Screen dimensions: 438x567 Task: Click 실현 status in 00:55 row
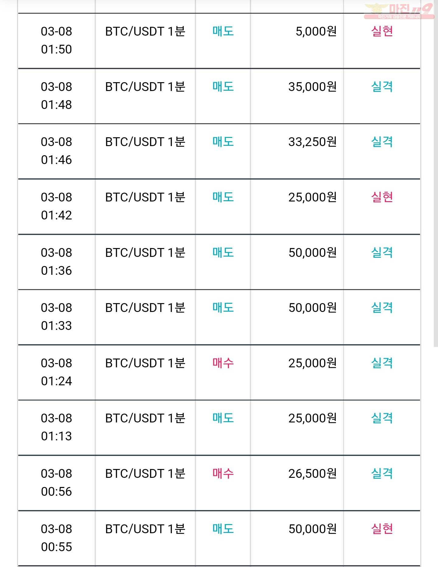tap(382, 529)
